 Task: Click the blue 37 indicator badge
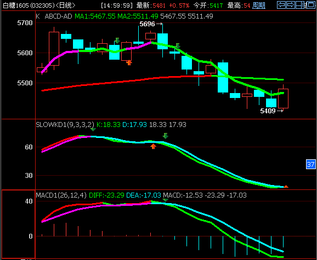(311, 164)
